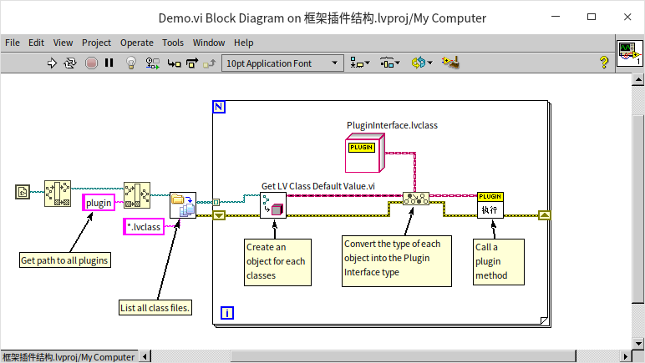645x363 pixels.
Task: Toggle Highlight Execution light bulb
Action: [x=130, y=63]
